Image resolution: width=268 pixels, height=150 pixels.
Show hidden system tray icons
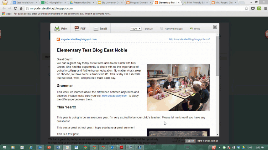pos(219,147)
